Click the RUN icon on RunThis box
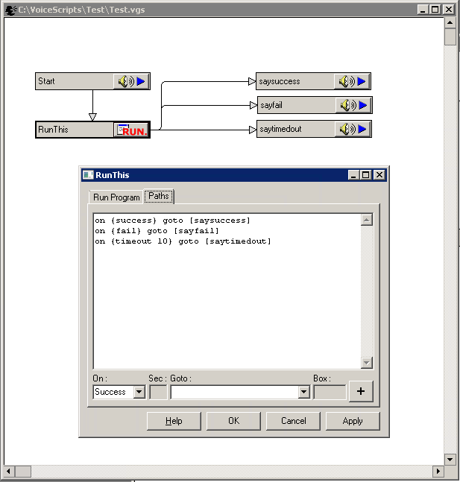 pos(132,130)
